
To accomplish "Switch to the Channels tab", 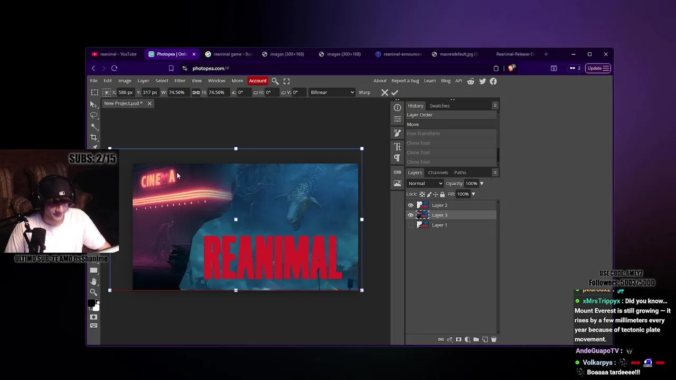I will (438, 173).
